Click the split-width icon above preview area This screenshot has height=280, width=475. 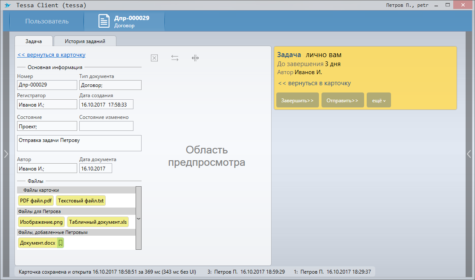195,58
